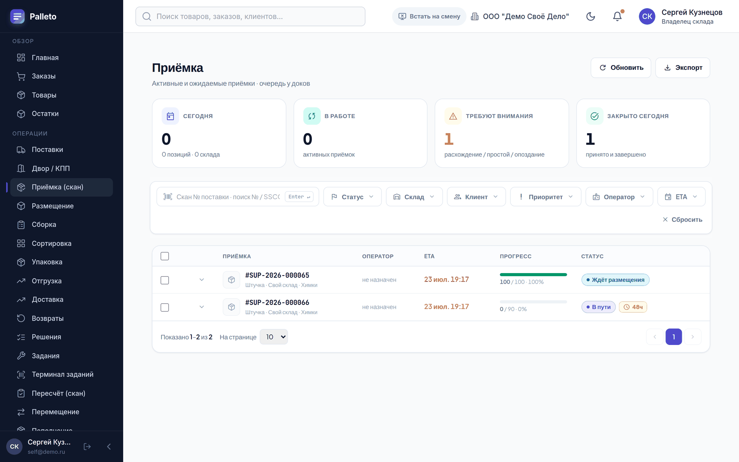Click logout icon in sidebar footer
Screen dimensions: 739x462
coord(87,447)
